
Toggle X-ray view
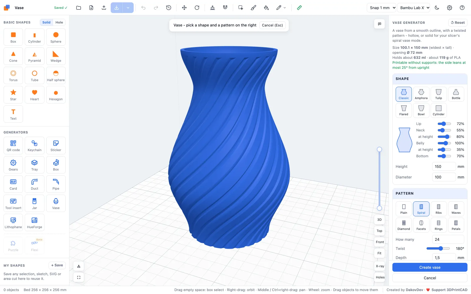380,266
